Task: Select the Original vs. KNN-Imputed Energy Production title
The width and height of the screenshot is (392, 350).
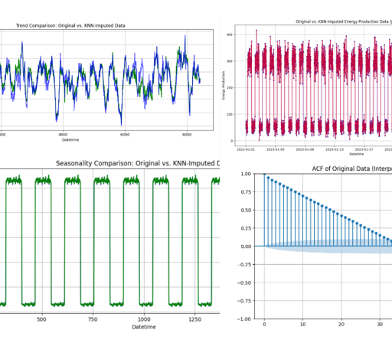Action: (344, 21)
